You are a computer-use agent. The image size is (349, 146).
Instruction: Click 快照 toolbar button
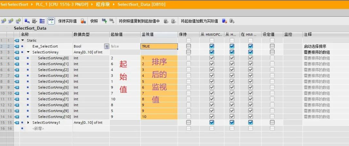pyautogui.click(x=94, y=21)
